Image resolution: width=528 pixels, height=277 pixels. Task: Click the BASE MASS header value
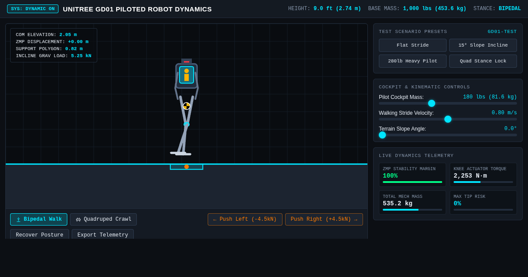434,9
